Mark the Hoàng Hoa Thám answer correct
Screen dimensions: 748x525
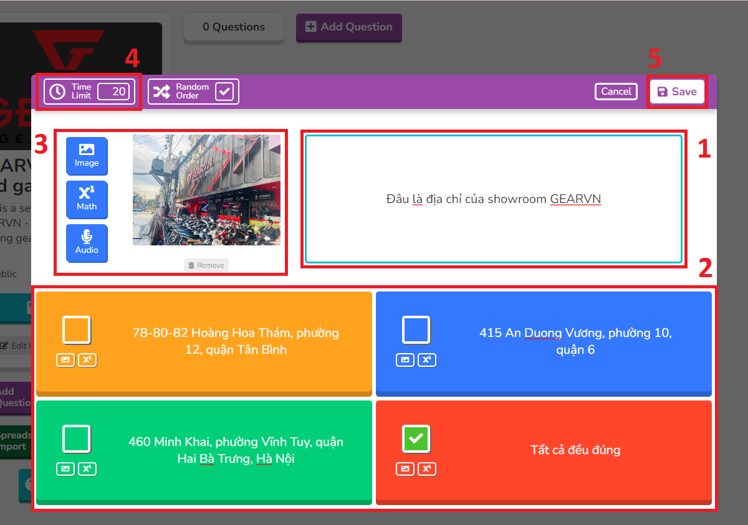77,330
